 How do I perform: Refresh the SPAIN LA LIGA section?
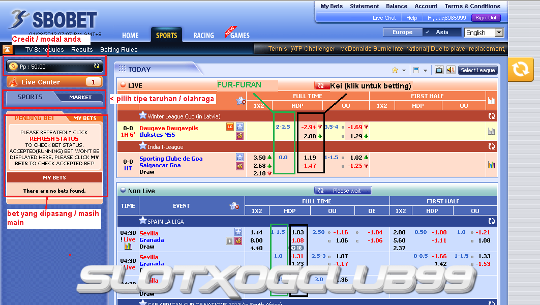[492, 221]
